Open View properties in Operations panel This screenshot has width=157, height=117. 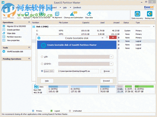[x=13, y=40]
